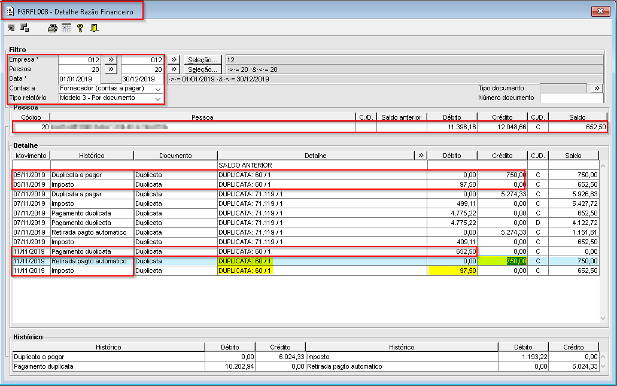Click the exit door icon in toolbar
Viewport: 617px width, 386px height.
pyautogui.click(x=93, y=28)
